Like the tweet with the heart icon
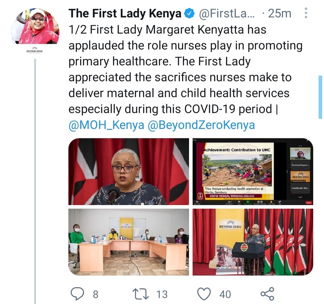Image resolution: width=324 pixels, height=304 pixels. pos(204,294)
